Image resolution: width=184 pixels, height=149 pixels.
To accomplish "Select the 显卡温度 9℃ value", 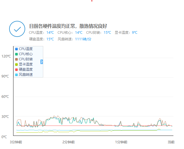I will [x=134, y=33].
